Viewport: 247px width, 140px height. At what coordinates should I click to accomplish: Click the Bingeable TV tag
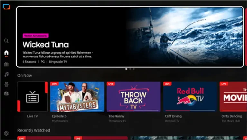pos(58,62)
